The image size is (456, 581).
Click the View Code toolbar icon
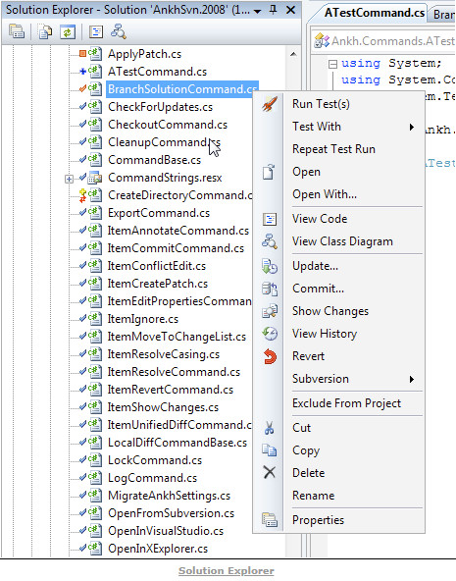pos(96,32)
